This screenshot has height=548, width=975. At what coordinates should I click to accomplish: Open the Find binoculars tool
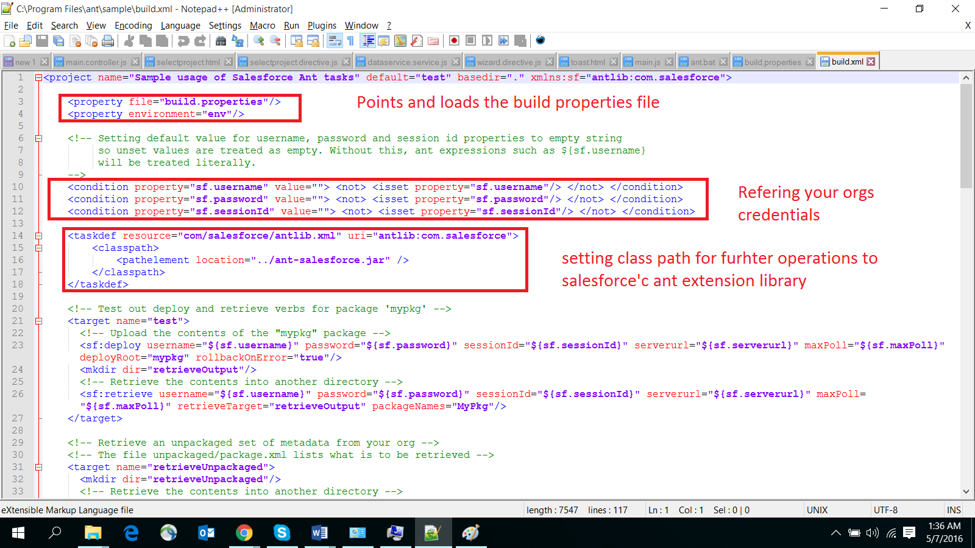pyautogui.click(x=221, y=41)
